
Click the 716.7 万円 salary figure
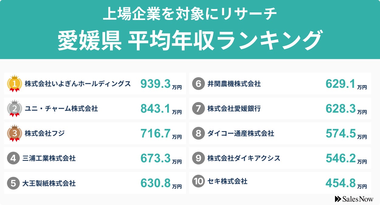(x=161, y=134)
